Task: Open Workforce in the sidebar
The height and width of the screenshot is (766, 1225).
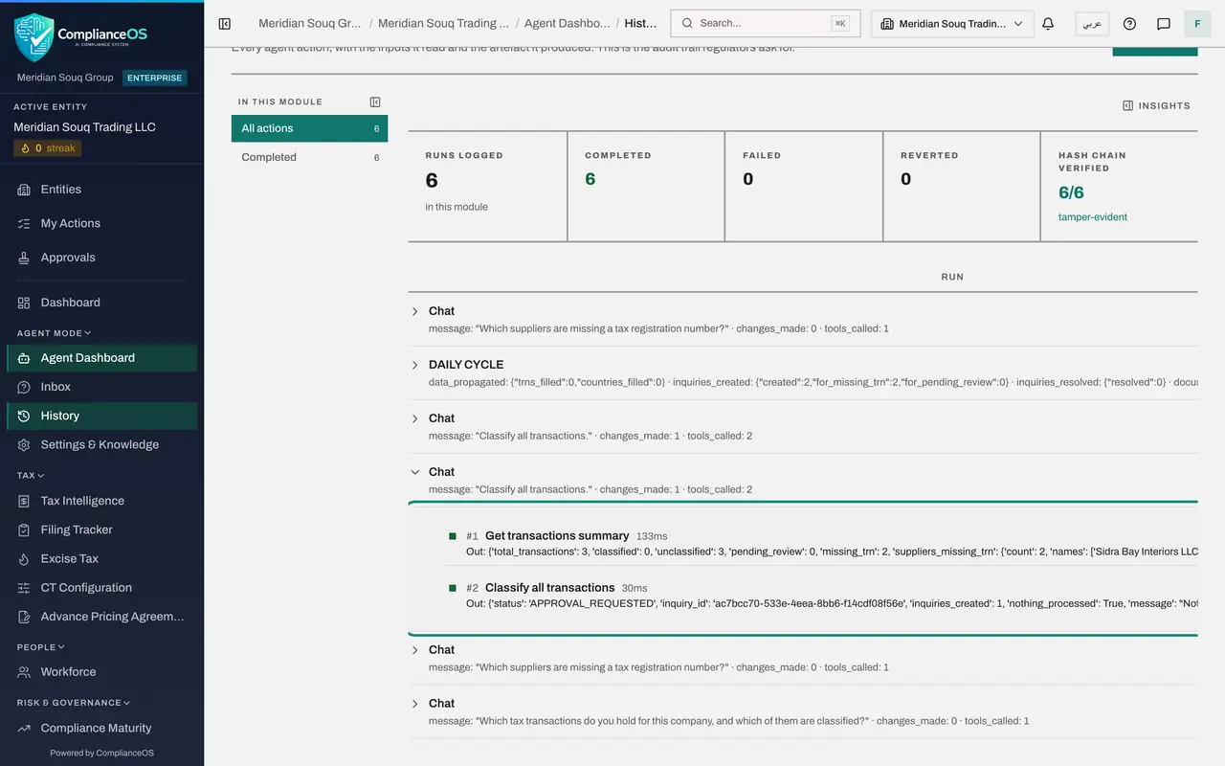Action: point(101,672)
